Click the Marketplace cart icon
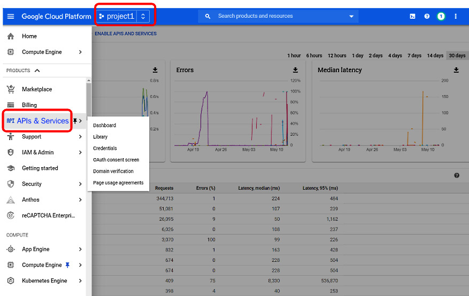 (x=11, y=89)
